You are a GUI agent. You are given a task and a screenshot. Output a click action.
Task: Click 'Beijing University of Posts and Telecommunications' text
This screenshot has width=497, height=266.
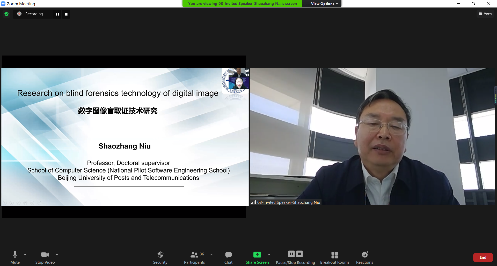(128, 178)
